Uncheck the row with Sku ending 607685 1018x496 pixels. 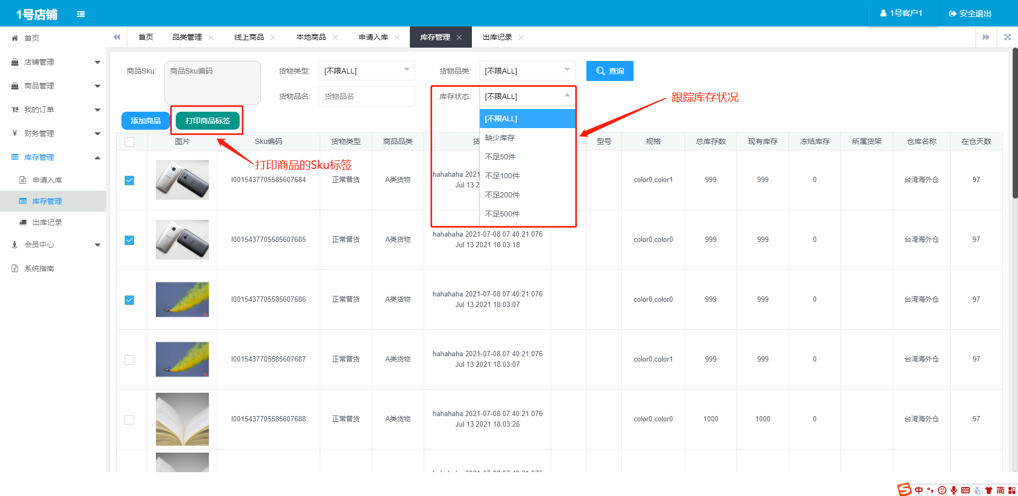pyautogui.click(x=129, y=240)
